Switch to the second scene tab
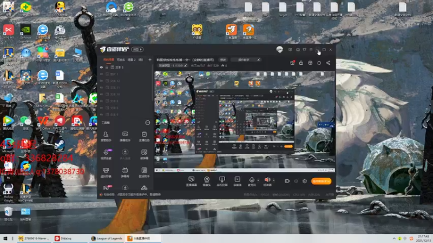 pyautogui.click(x=121, y=59)
